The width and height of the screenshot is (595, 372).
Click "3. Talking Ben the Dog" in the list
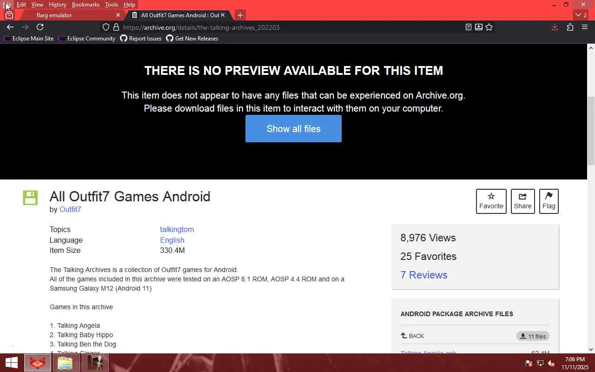tap(83, 344)
